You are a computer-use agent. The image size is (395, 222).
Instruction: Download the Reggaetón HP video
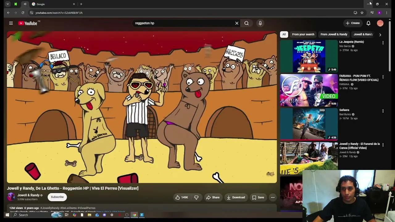tap(236, 197)
